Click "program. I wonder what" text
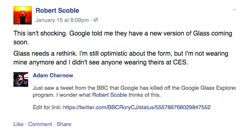The image size is (246, 134). [x=61, y=95]
